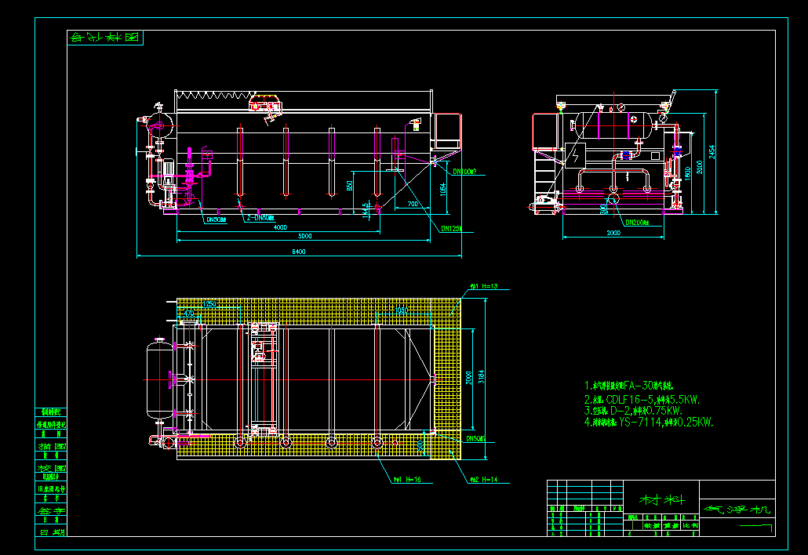The height and width of the screenshot is (555, 808).
Task: Click the 2454 overall height dimension
Action: coord(712,151)
